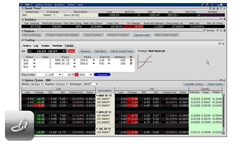Click the S icon in Quote Panel header

(x=218, y=8)
